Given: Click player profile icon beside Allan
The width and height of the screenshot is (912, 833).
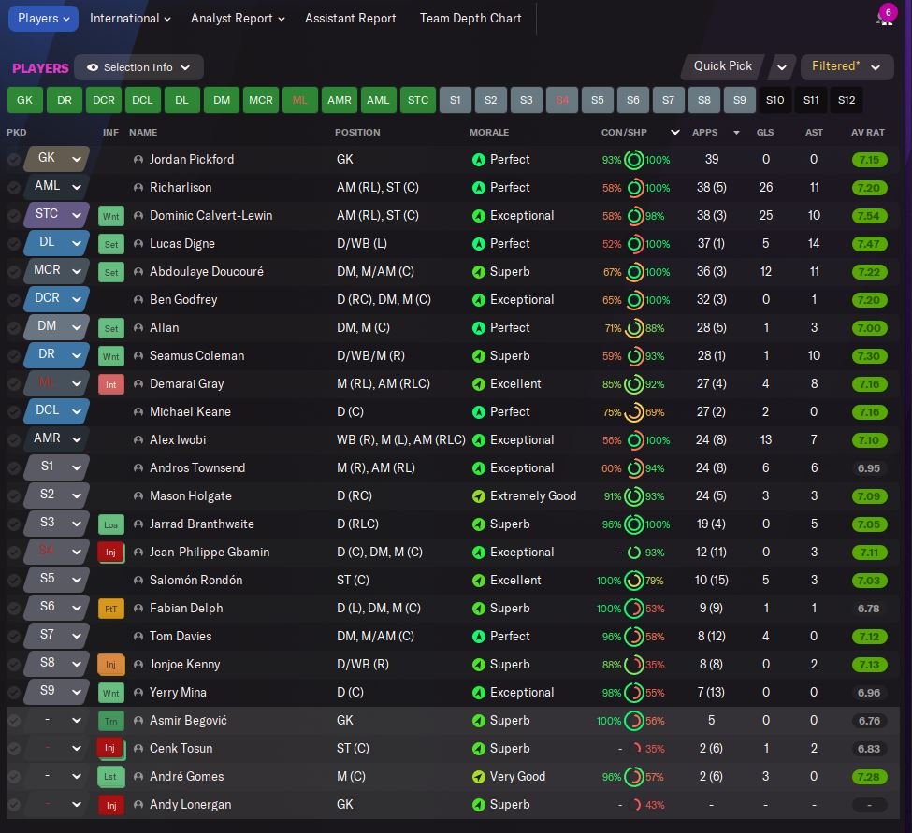Looking at the screenshot, I should (x=138, y=328).
